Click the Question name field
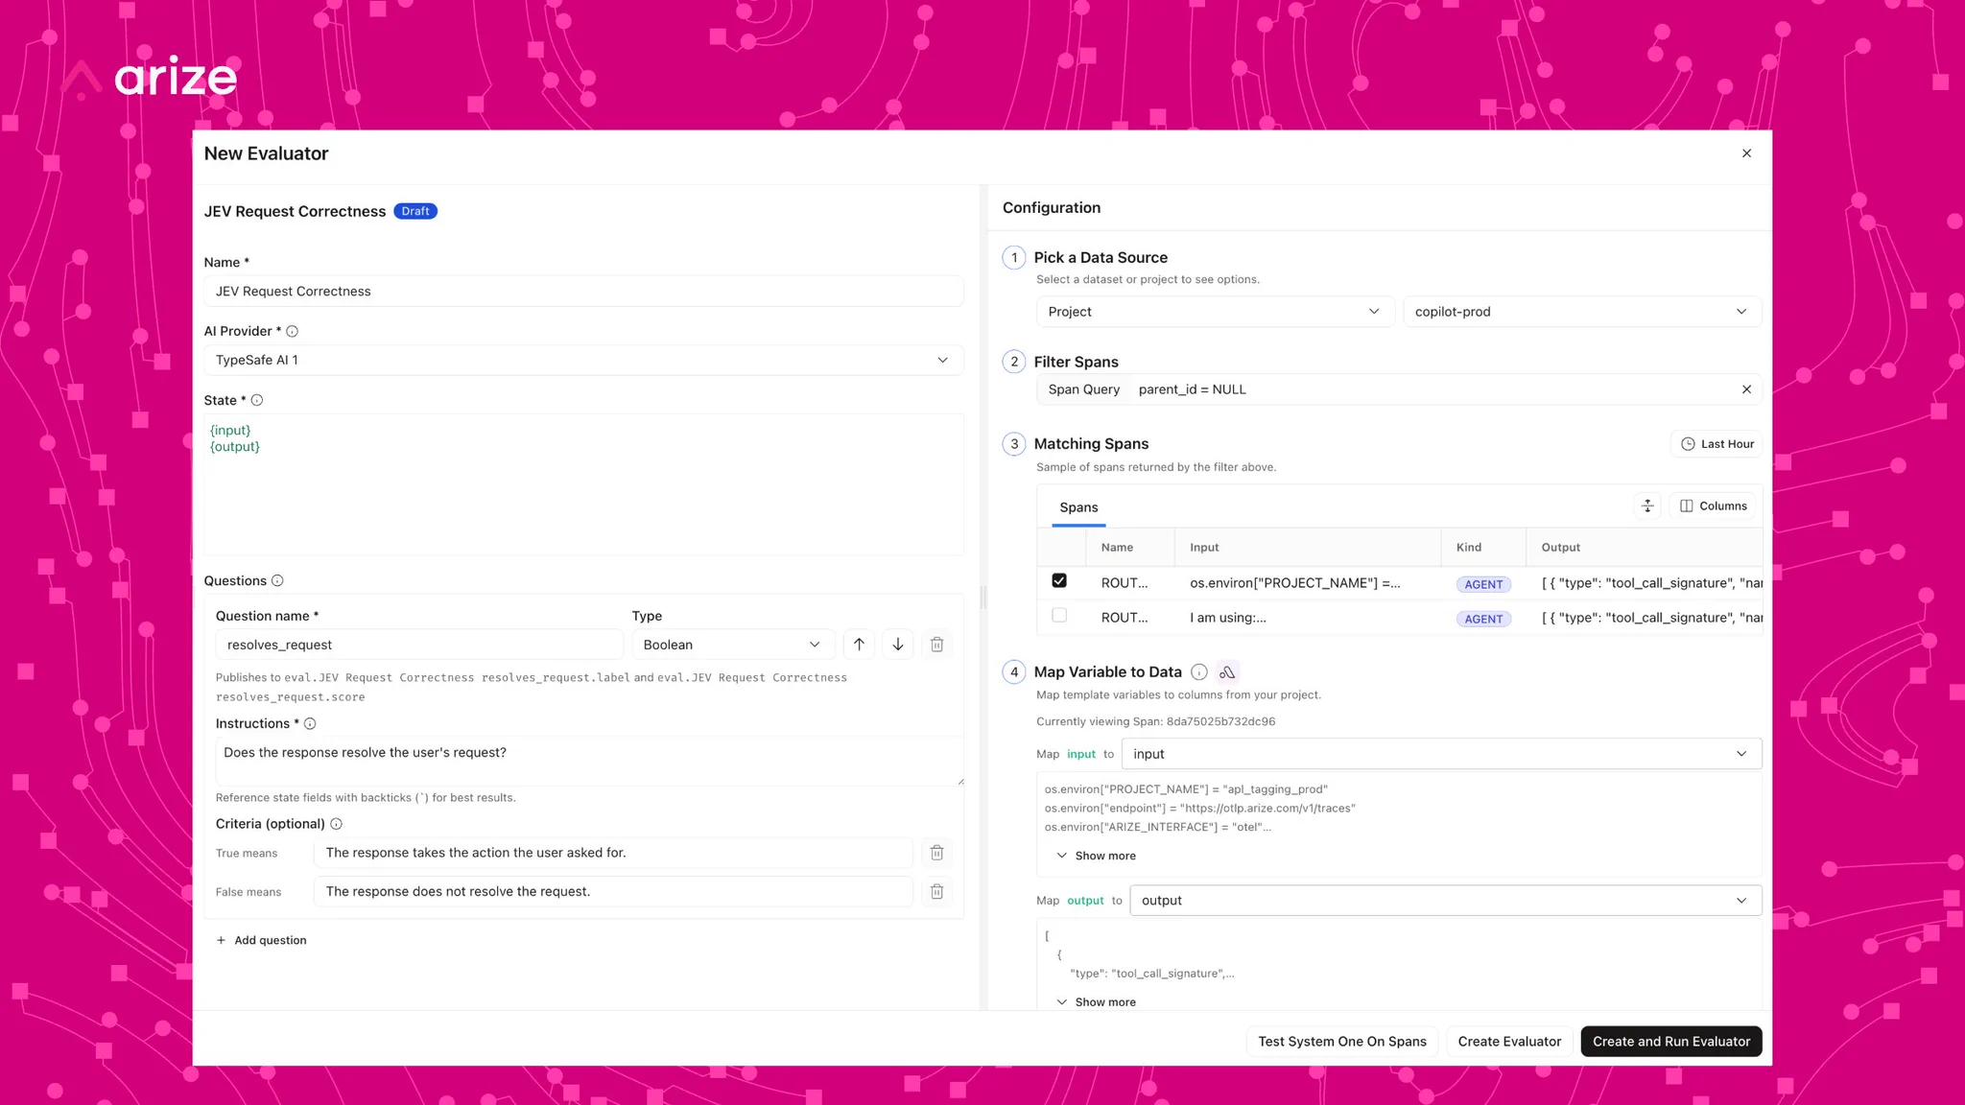The height and width of the screenshot is (1105, 1965). click(419, 645)
